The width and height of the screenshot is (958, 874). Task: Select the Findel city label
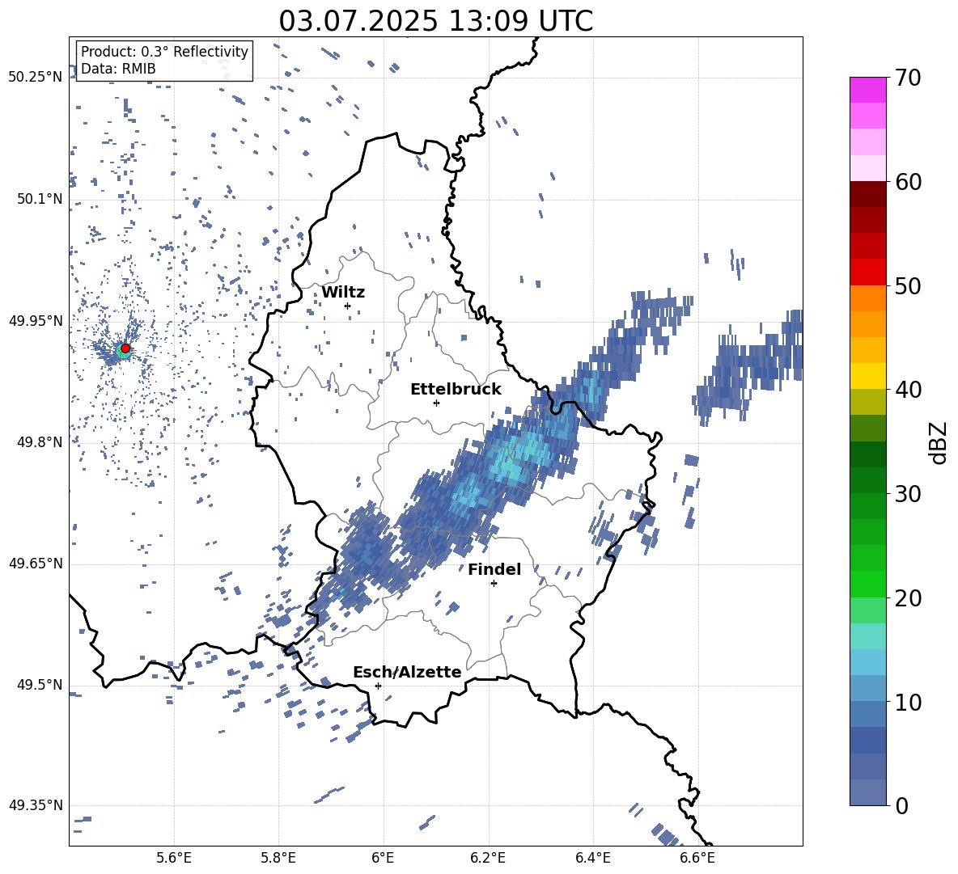[494, 569]
